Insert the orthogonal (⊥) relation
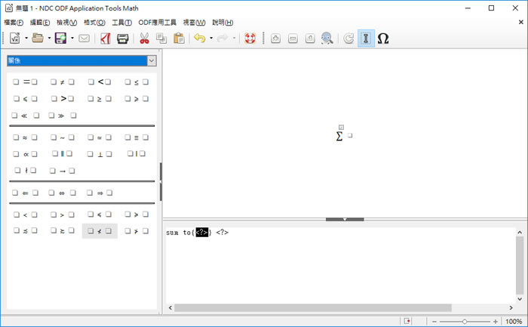Screen dimensions: 528x327 click(100, 154)
